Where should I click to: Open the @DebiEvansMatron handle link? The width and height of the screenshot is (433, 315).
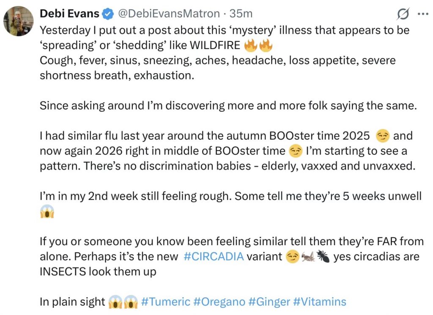[168, 14]
